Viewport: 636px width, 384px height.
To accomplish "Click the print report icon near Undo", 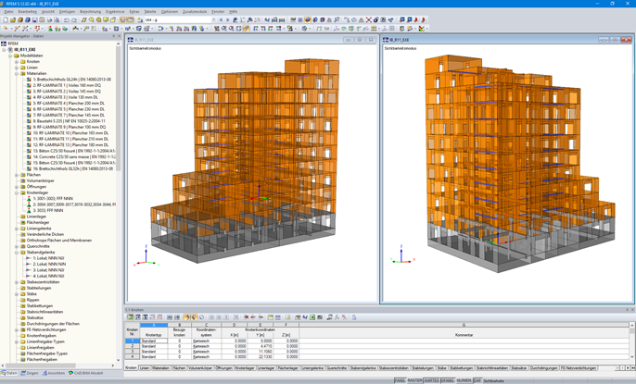I will pos(57,19).
